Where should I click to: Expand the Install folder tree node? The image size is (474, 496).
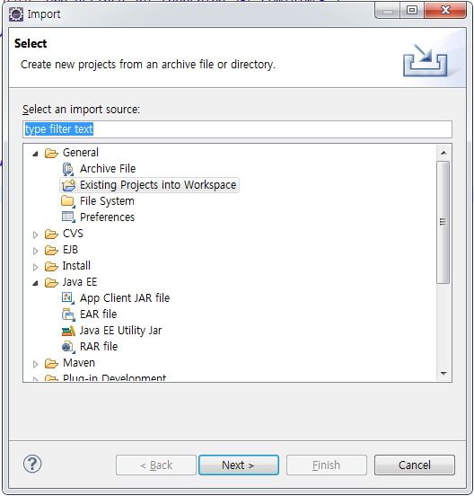(x=35, y=267)
